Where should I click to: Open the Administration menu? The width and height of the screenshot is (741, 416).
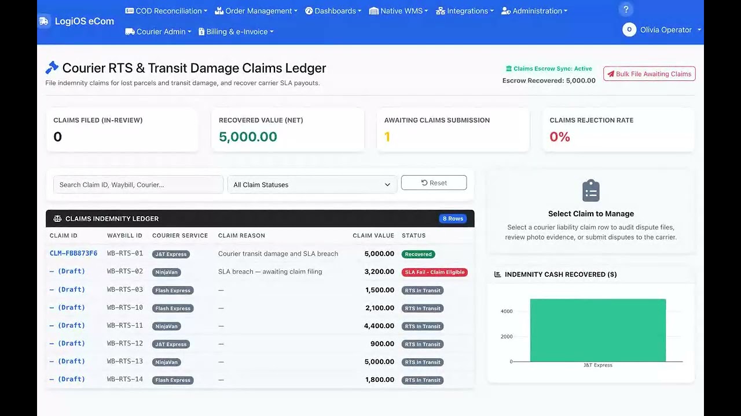point(534,11)
